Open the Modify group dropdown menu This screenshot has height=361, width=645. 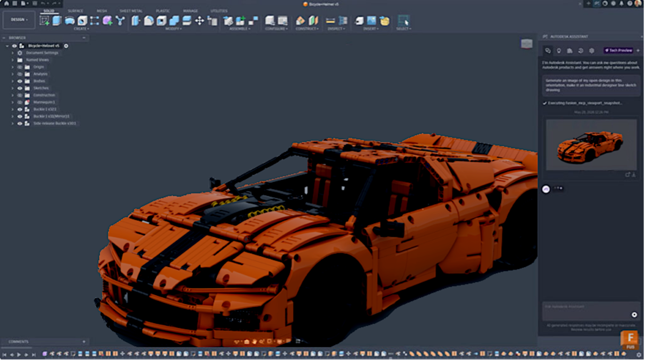tap(173, 29)
